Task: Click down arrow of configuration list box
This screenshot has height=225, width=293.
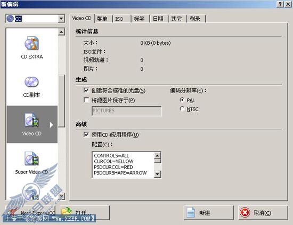Action: pyautogui.click(x=157, y=174)
